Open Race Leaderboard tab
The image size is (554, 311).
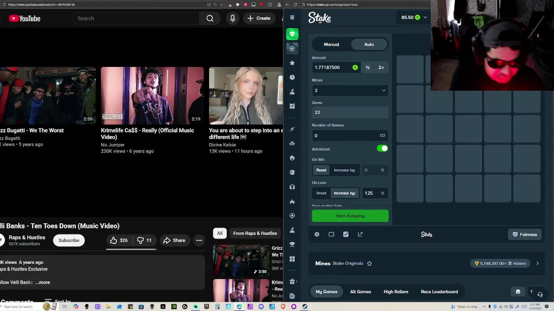pyautogui.click(x=439, y=292)
